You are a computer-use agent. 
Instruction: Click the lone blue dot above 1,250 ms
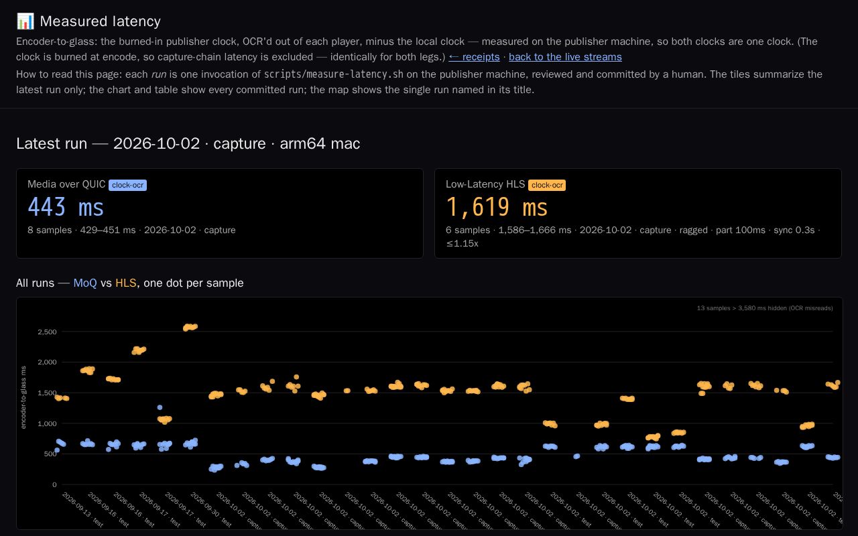click(x=160, y=407)
